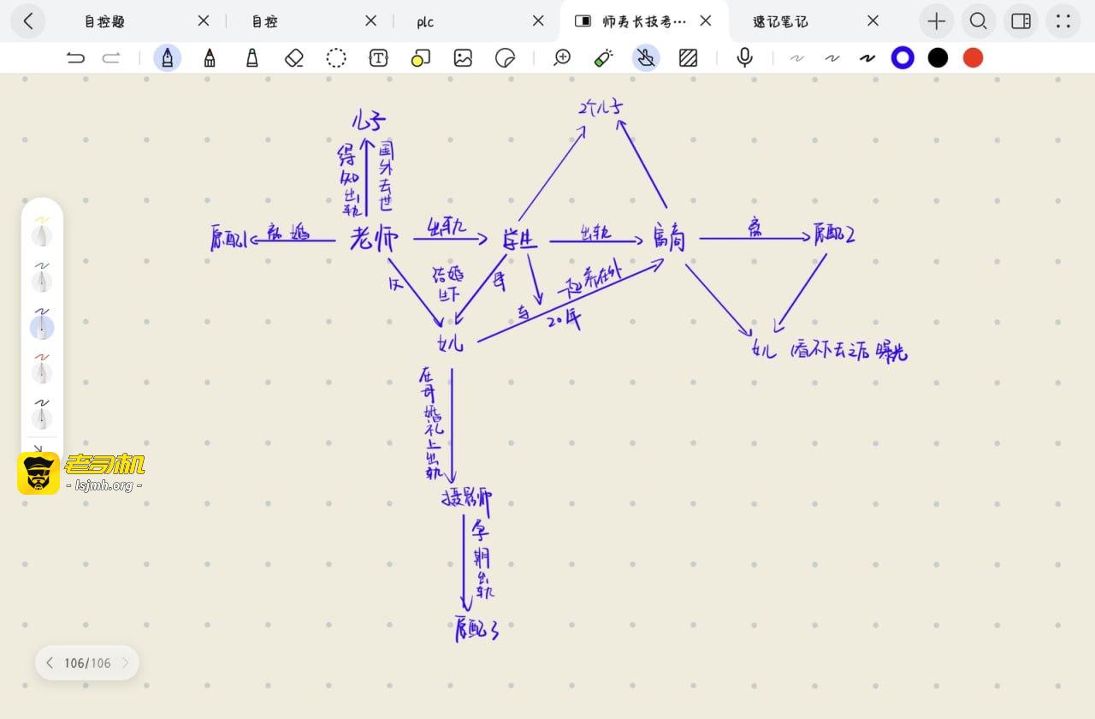Select the highlighter tool
Image resolution: width=1095 pixels, height=719 pixels.
coord(252,57)
